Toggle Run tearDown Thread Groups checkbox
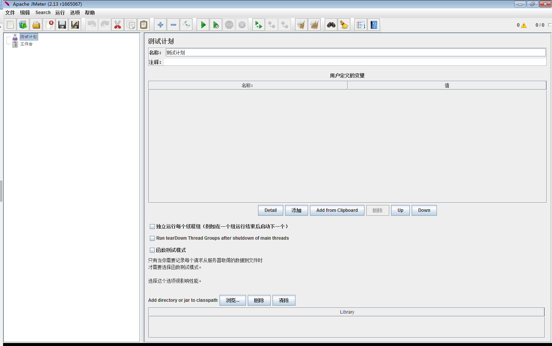The image size is (552, 346). 152,238
